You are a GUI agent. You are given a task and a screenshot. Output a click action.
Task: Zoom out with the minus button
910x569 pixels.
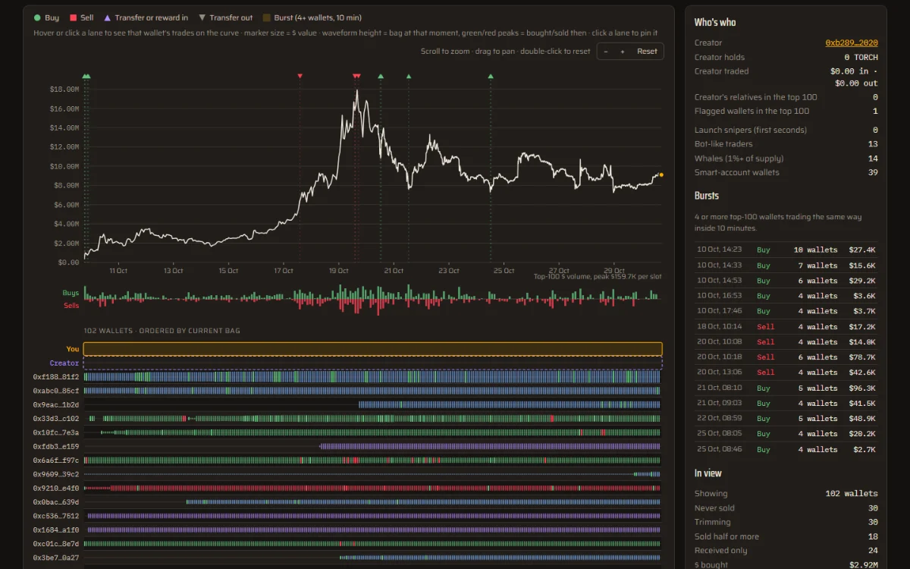point(606,52)
